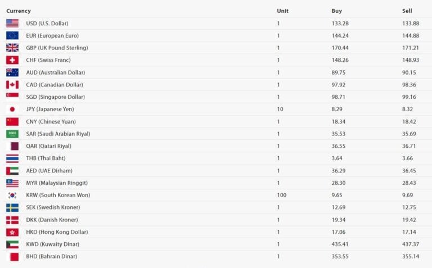Click the Swiss flag icon

tap(12, 60)
